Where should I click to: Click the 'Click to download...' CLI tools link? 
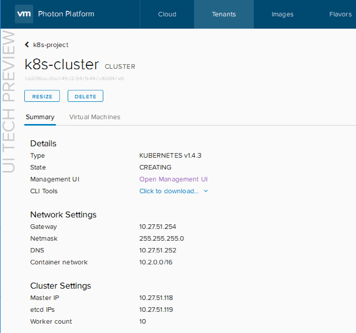click(x=169, y=191)
